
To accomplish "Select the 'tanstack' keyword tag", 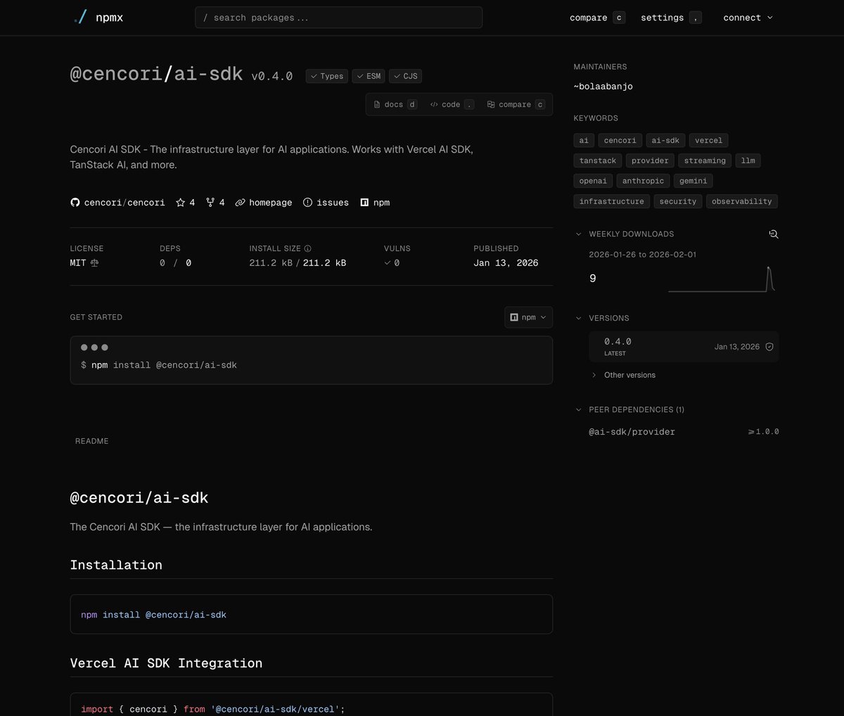I will coord(598,161).
